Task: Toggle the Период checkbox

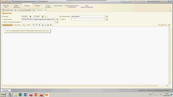Action: point(2,16)
